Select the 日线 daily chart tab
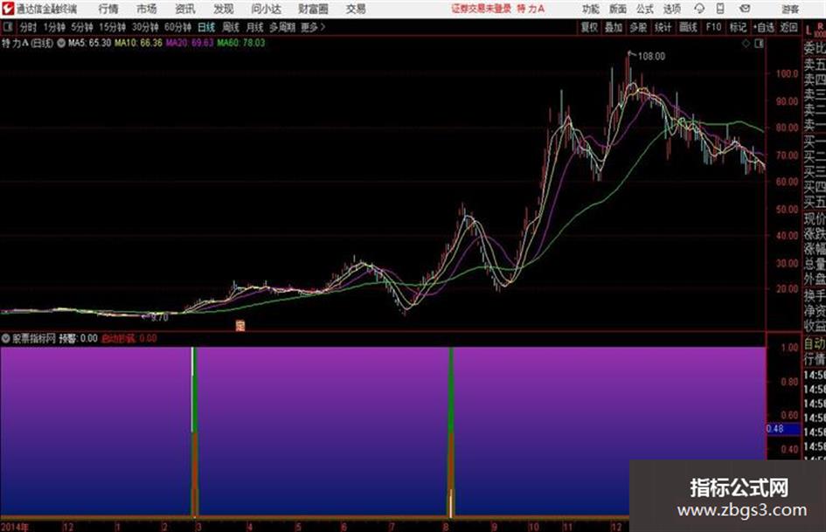Viewport: 826px width, 532px height. click(x=206, y=27)
